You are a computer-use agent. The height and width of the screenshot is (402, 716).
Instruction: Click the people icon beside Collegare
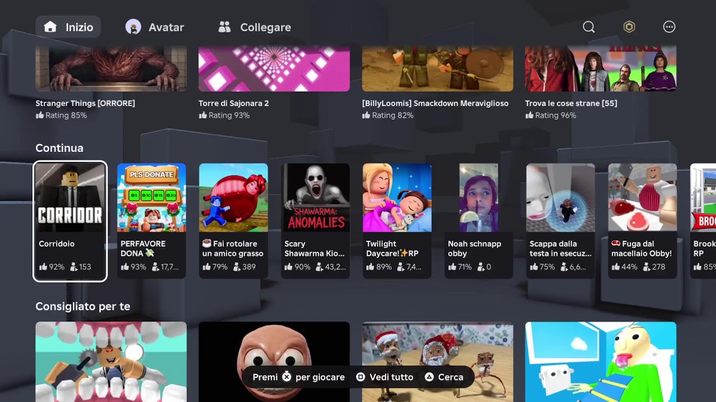tap(224, 27)
